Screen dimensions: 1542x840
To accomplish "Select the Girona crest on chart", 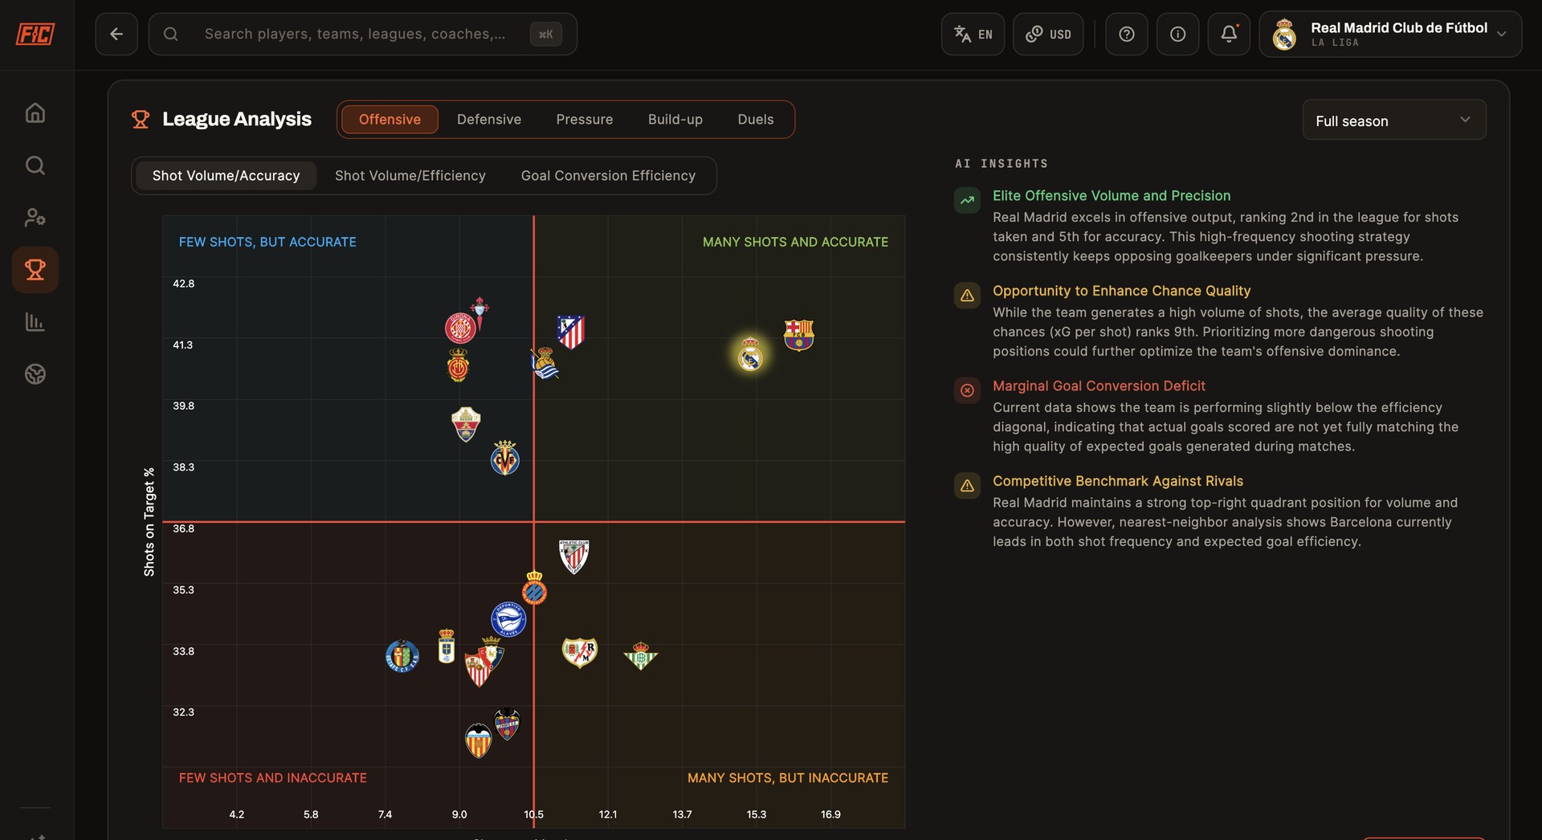I will pos(460,328).
